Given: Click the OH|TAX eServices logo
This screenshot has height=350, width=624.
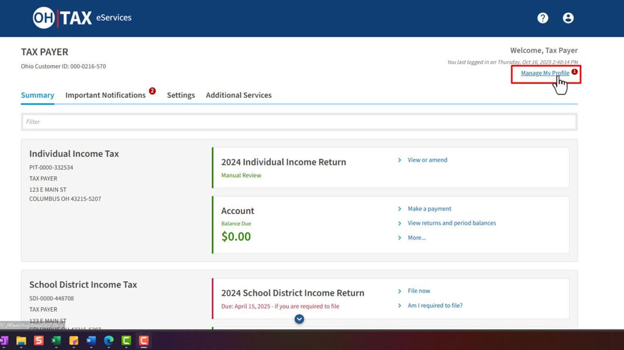Looking at the screenshot, I should (82, 17).
